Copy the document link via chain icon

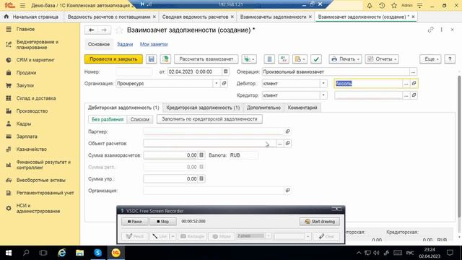click(x=431, y=30)
